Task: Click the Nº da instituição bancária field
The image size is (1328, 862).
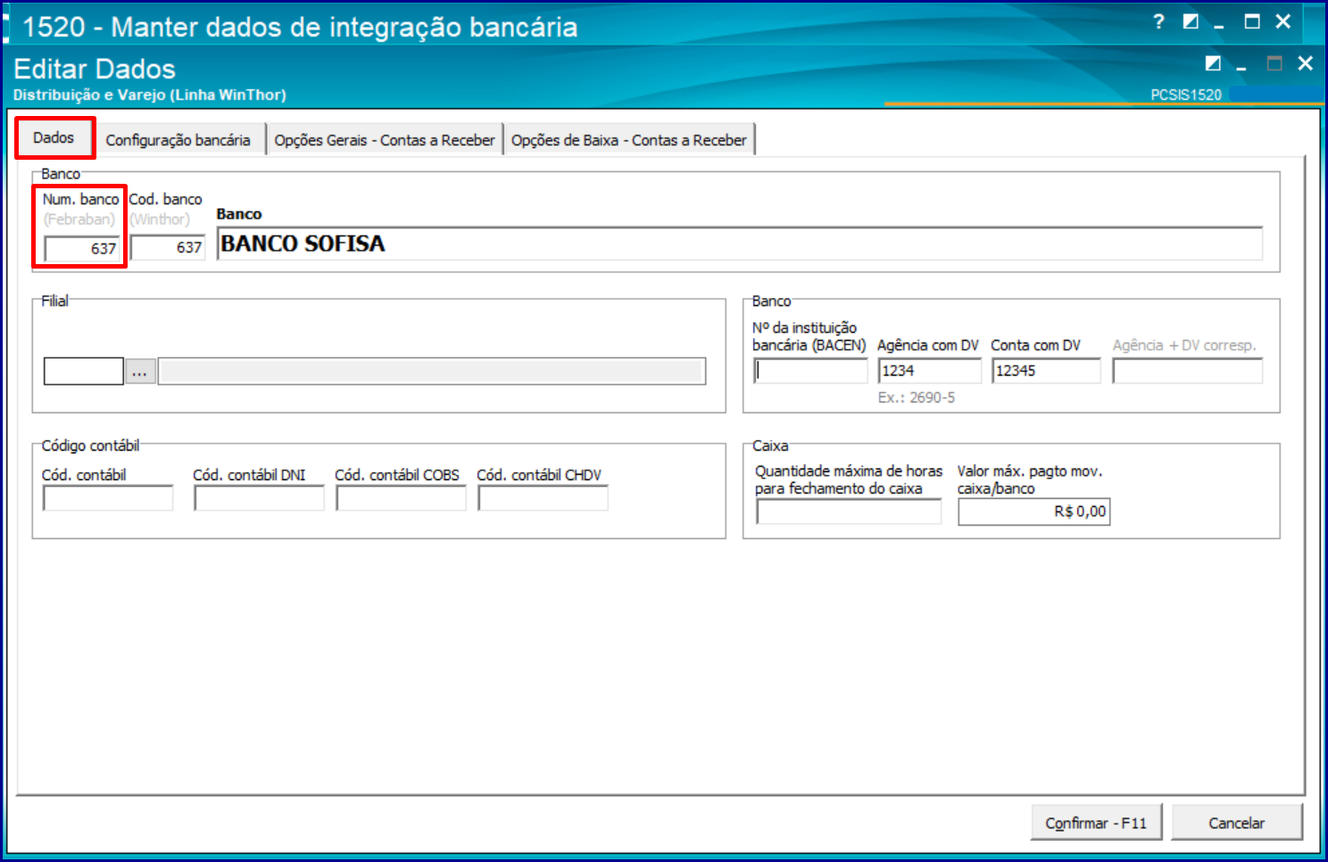Action: click(x=810, y=371)
